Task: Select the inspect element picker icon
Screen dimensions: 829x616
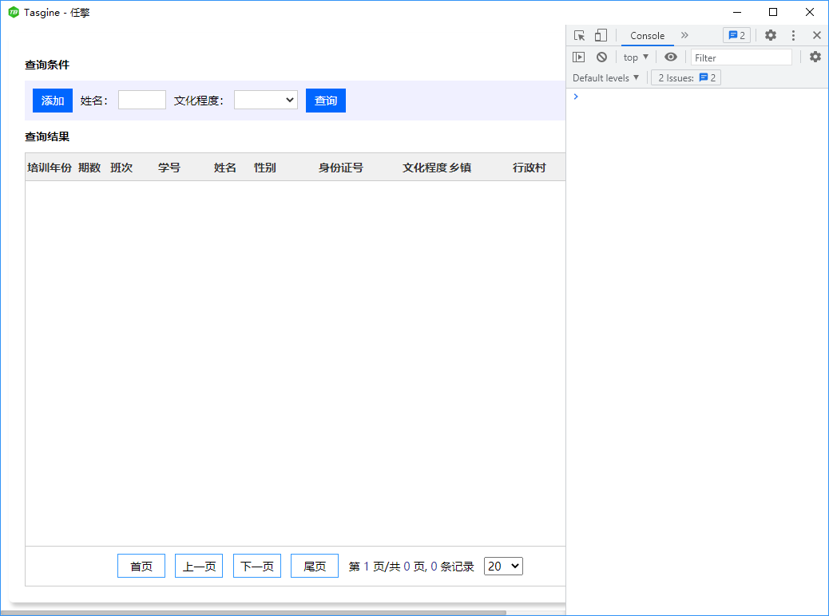Action: click(x=580, y=35)
